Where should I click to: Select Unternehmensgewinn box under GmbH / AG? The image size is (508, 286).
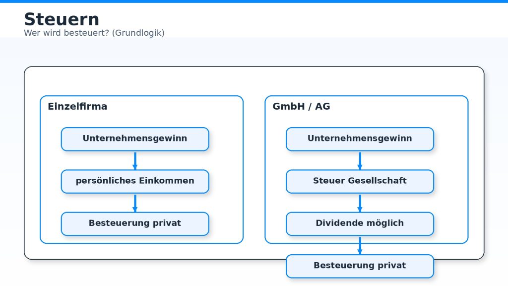click(360, 139)
